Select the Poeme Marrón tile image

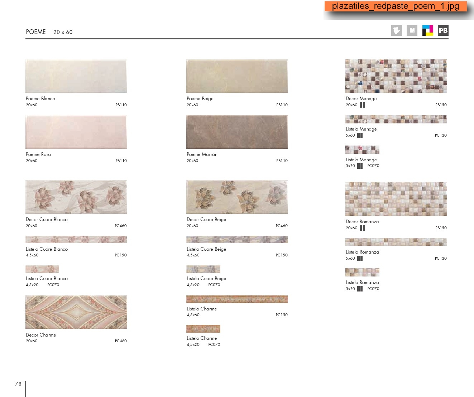pos(237,132)
